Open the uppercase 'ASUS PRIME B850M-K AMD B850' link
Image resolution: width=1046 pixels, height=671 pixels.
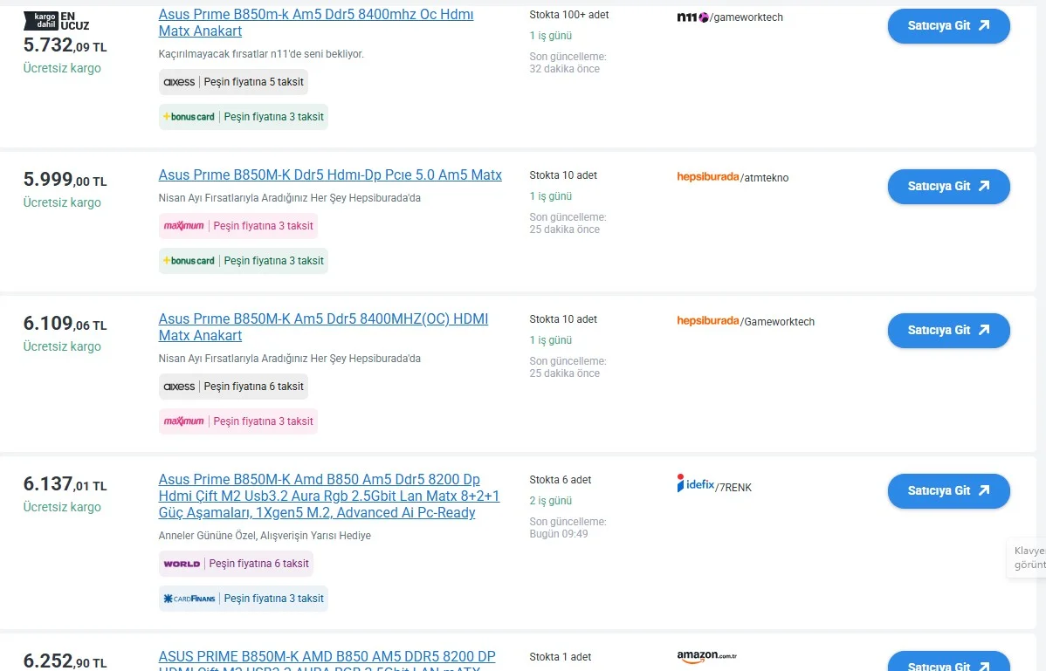(327, 661)
